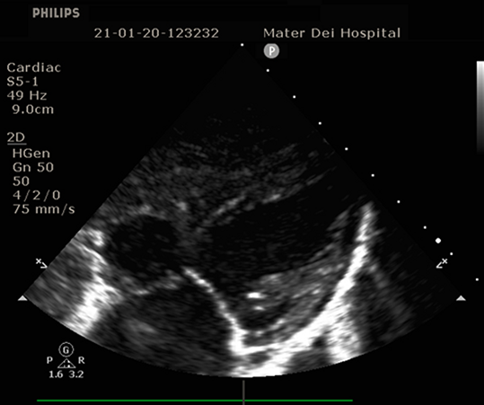The image size is (484, 405).
Task: Click the circled P orientation marker
Action: (x=271, y=50)
